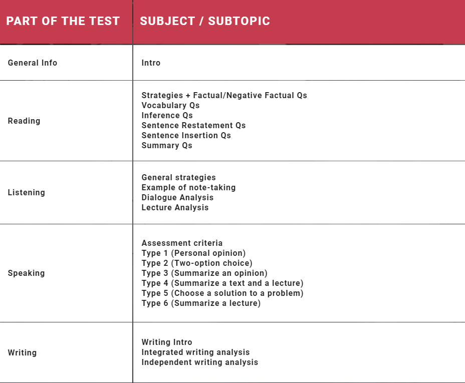Screen dimensions: 465x383
Task: Select Dialogue Analysis subtopic
Action: 177,197
